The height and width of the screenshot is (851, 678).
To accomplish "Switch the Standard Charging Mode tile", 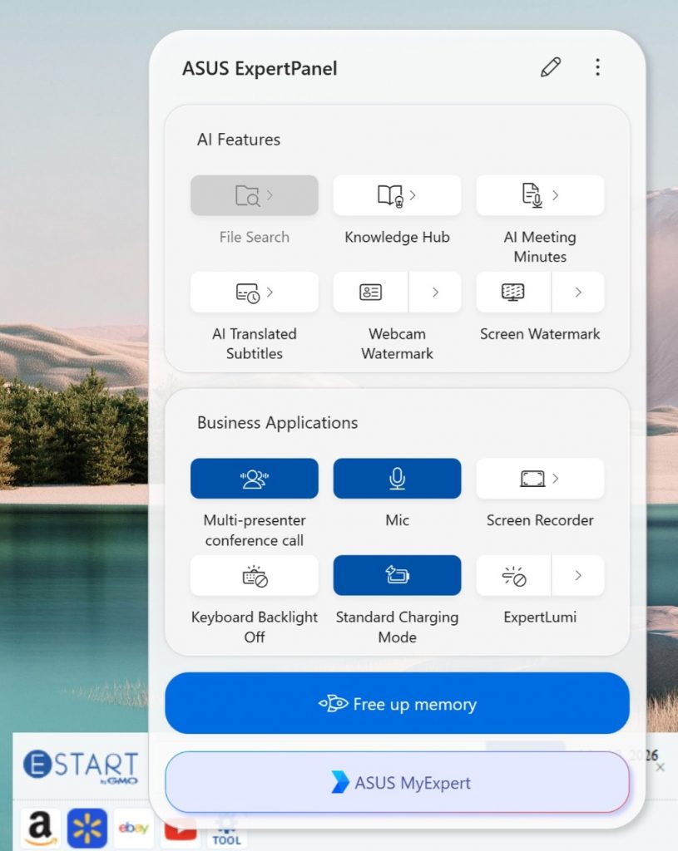I will point(397,576).
